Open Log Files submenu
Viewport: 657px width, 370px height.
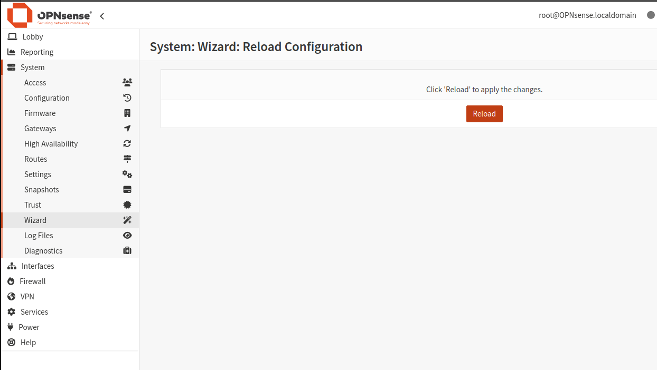(x=71, y=236)
